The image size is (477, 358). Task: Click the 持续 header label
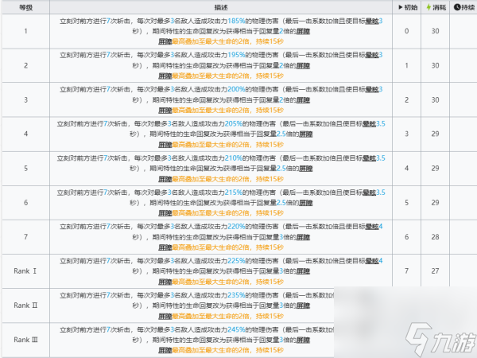pos(467,7)
